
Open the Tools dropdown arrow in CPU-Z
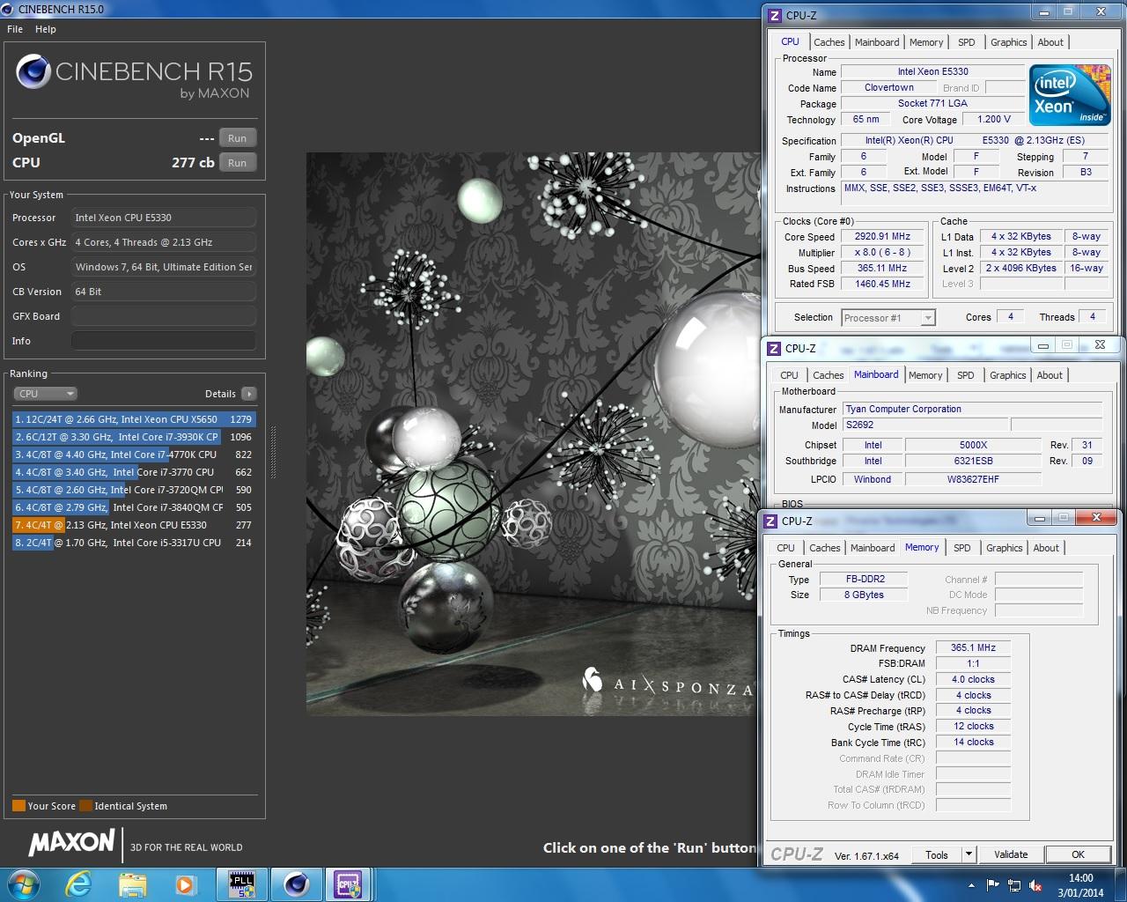pos(969,854)
